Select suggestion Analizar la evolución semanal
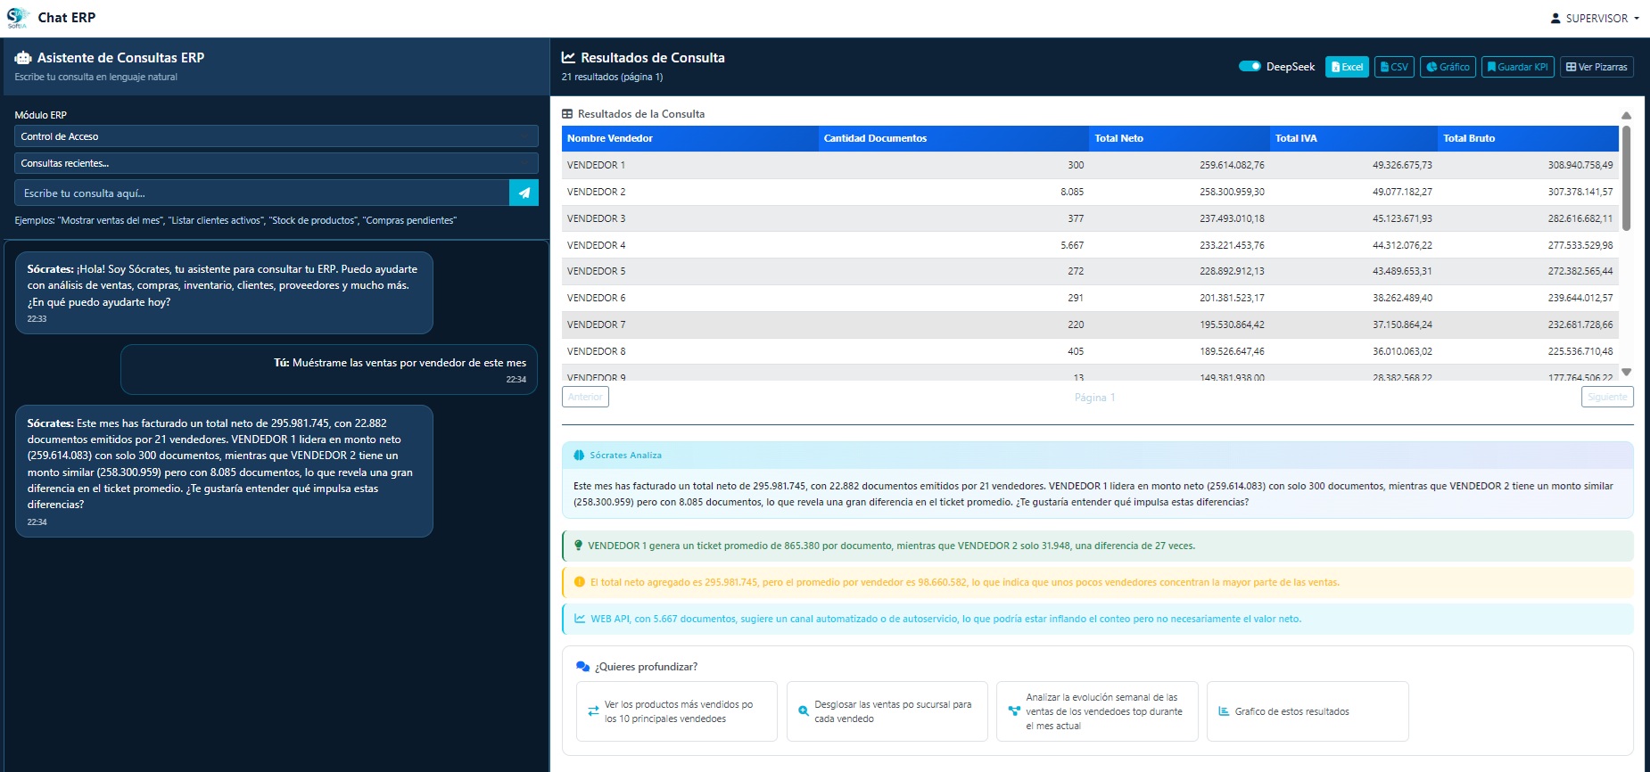 (1097, 711)
